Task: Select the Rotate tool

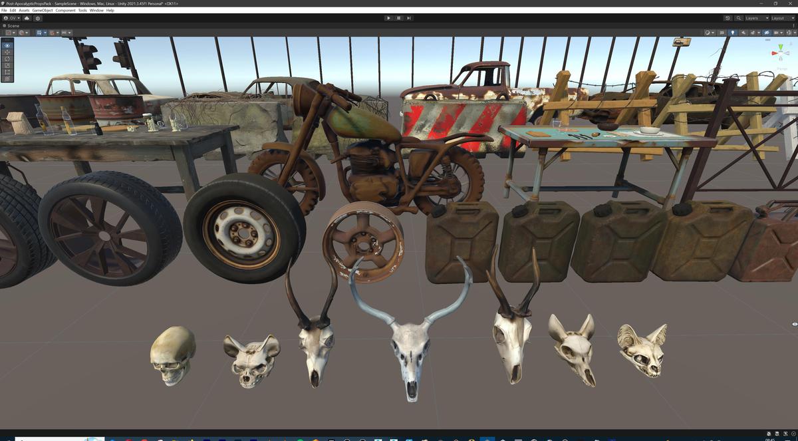Action: (x=6, y=60)
